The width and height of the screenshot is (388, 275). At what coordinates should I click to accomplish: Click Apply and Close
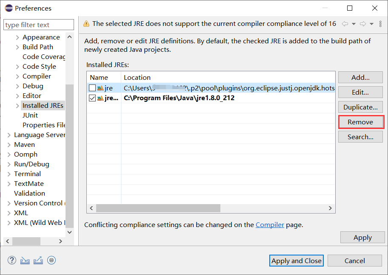pyautogui.click(x=296, y=261)
